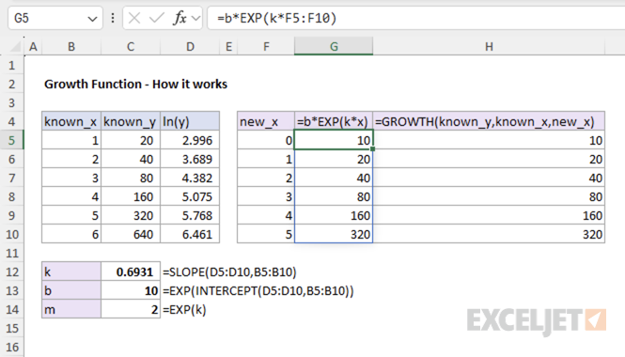Viewport: 625px width, 357px height.
Task: Click known_x cell showing 6
Action: tap(71, 234)
